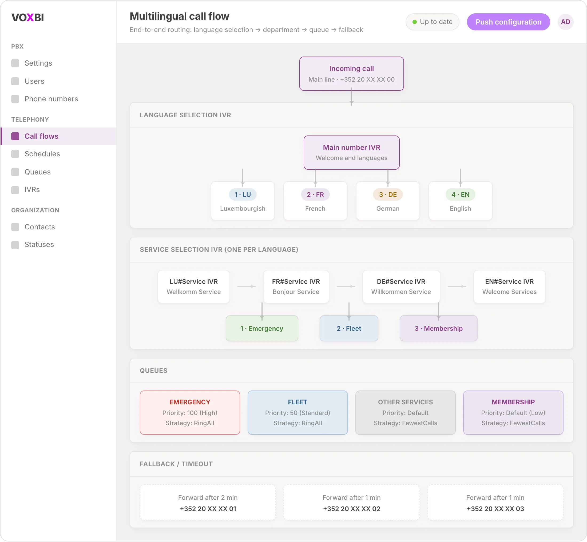Select the DE#Service IVR node
Screen dimensions: 587x542
point(401,286)
